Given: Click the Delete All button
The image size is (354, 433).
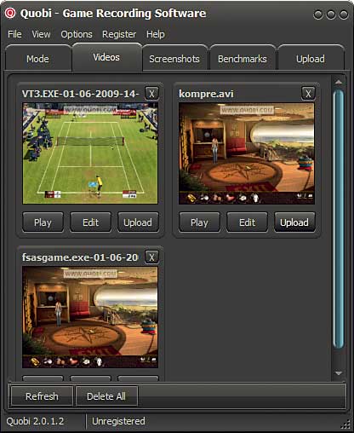Looking at the screenshot, I should point(106,396).
